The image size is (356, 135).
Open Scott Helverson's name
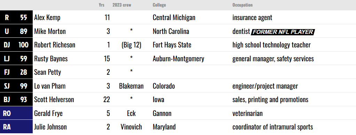click(x=54, y=100)
